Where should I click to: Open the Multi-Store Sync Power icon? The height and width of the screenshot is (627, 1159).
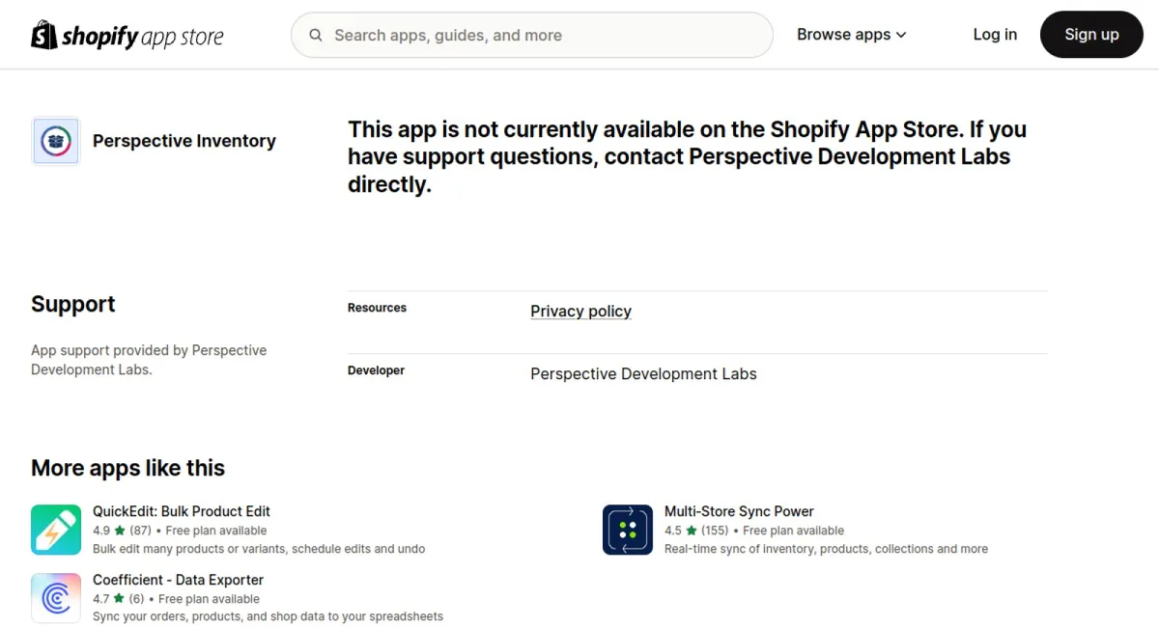tap(628, 530)
